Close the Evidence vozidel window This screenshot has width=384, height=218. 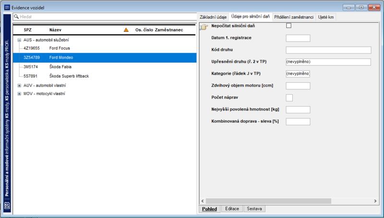coord(374,8)
